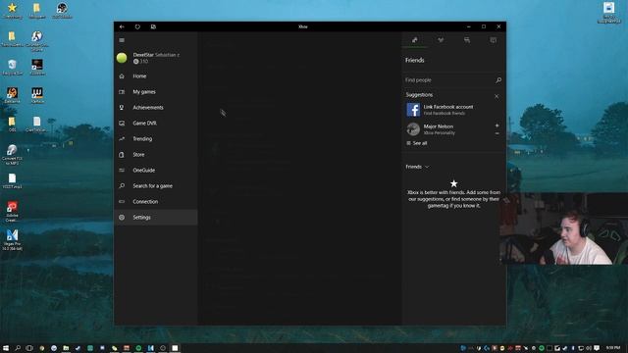Switch to the Friends tab icon
This screenshot has height=353, width=628.
[x=415, y=40]
